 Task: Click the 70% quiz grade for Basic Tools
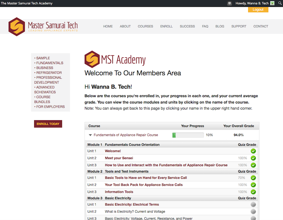(x=242, y=178)
